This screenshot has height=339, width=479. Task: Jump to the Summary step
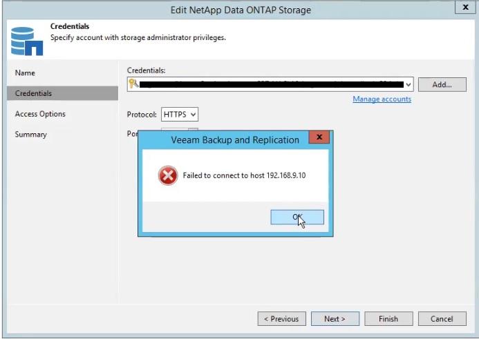pyautogui.click(x=31, y=135)
